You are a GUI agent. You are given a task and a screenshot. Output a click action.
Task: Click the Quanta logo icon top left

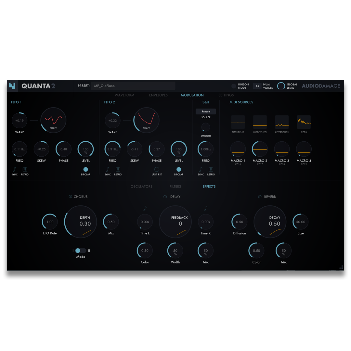pos(12,86)
